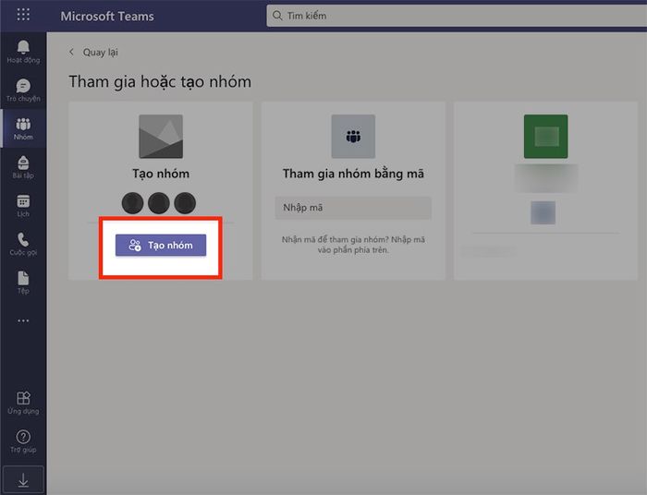Screen dimensions: 647x495
Task: Open Trợ giúp help section
Action: point(23,441)
